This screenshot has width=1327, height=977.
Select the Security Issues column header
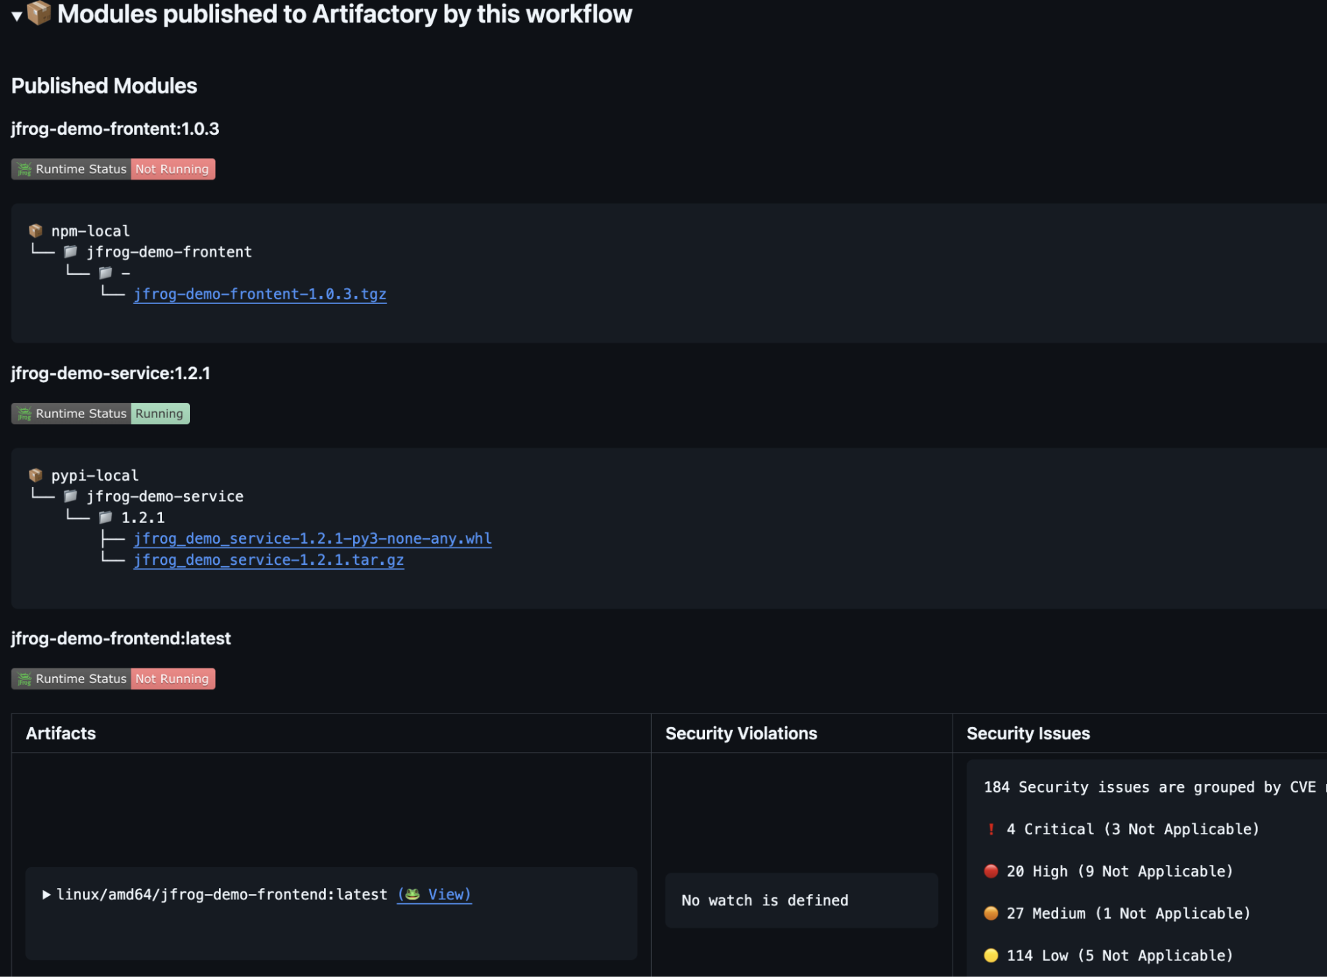(1028, 733)
